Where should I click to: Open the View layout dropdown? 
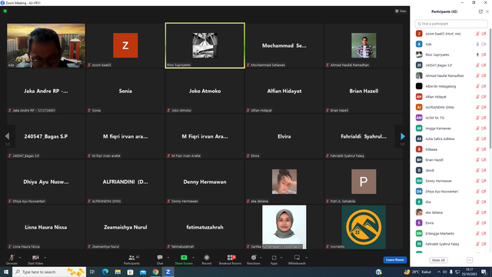point(401,11)
